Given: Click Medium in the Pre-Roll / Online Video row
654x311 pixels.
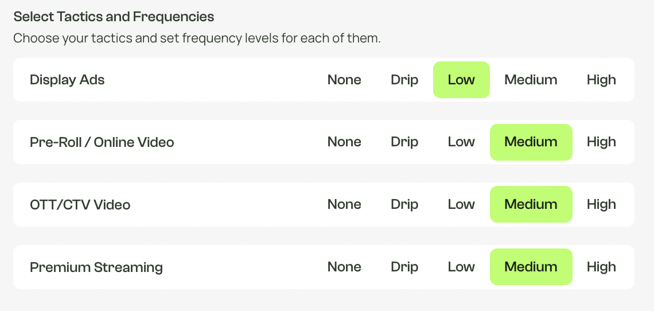Looking at the screenshot, I should tap(531, 142).
